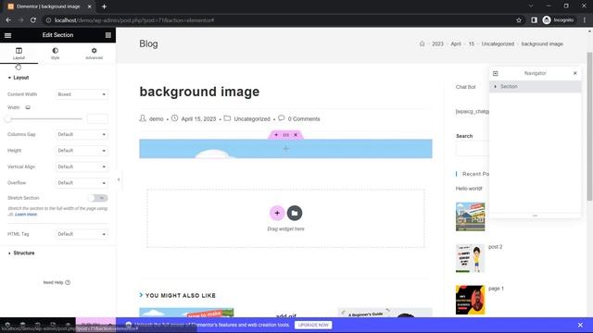Expand the Section item in Navigator
593x333 pixels.
(495, 86)
